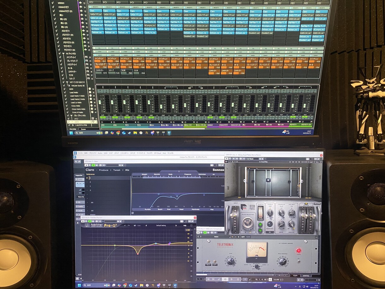This screenshot has height=289, width=385.
Task: Open the ファイル menu in Cubase
Action: pyautogui.click(x=80, y=153)
